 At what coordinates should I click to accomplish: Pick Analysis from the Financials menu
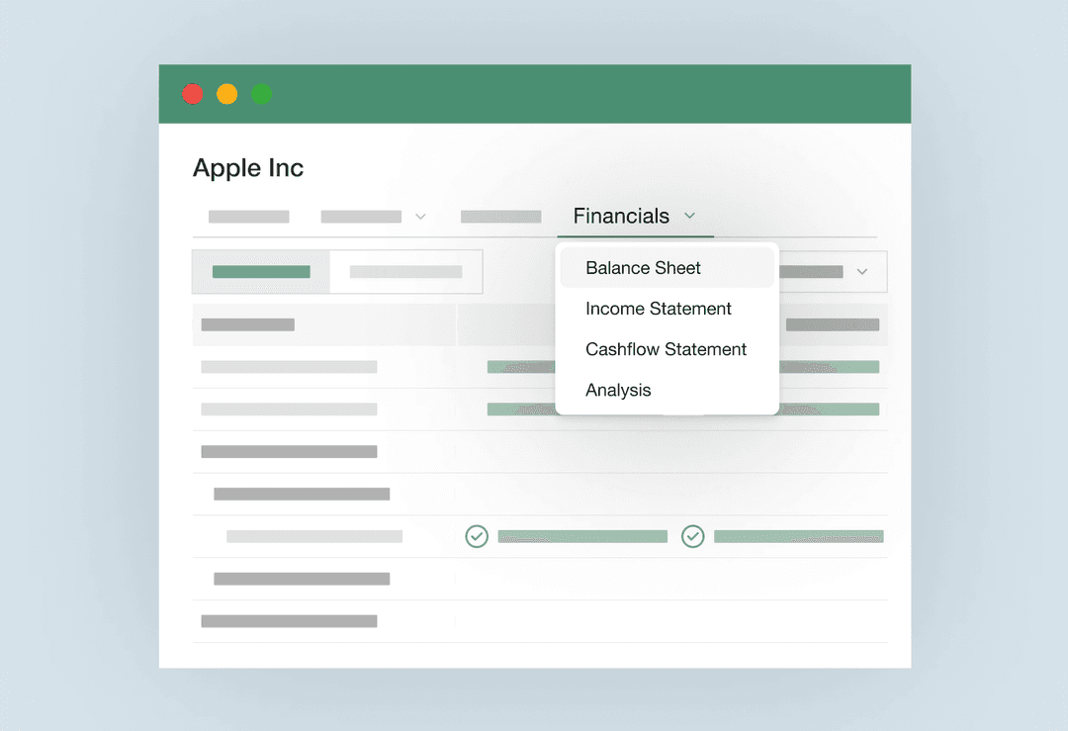[667, 390]
